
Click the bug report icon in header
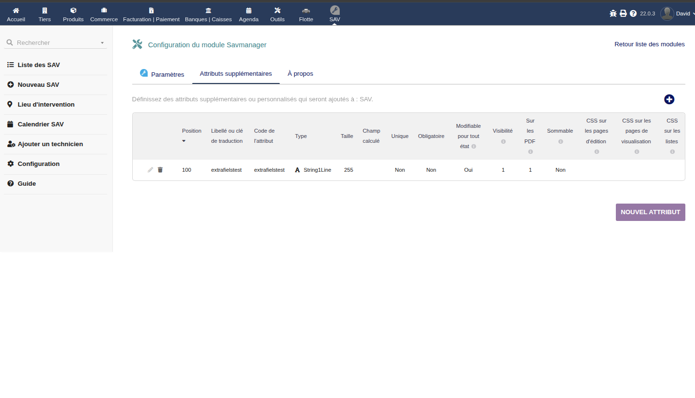(x=613, y=14)
